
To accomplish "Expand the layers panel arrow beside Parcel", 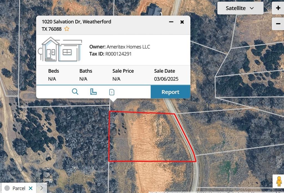I will 42,188.
